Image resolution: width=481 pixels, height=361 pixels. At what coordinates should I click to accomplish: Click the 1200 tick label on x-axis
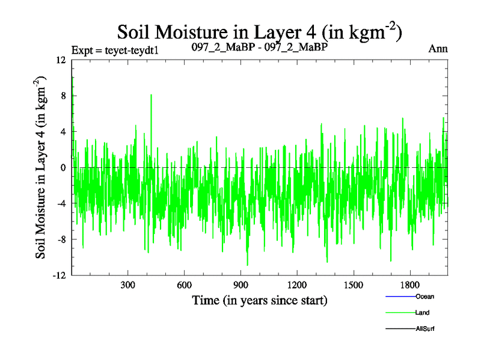(297, 285)
